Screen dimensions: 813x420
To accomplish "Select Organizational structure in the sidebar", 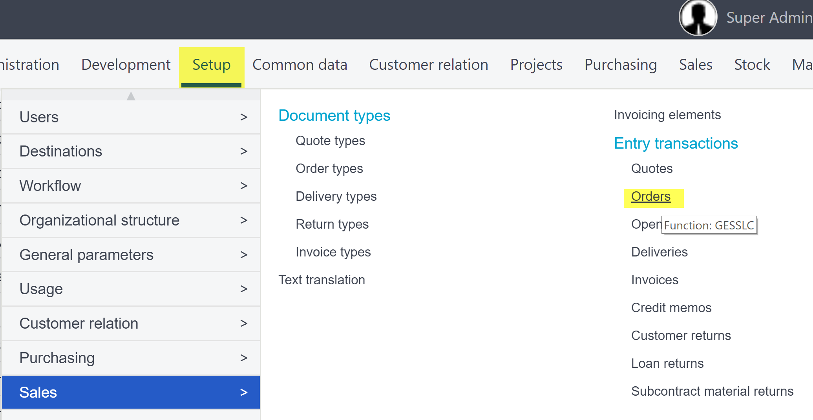I will pyautogui.click(x=99, y=220).
